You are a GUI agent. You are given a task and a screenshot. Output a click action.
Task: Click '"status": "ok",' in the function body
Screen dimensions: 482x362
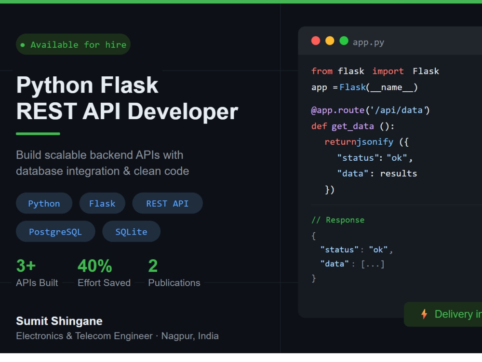(375, 158)
